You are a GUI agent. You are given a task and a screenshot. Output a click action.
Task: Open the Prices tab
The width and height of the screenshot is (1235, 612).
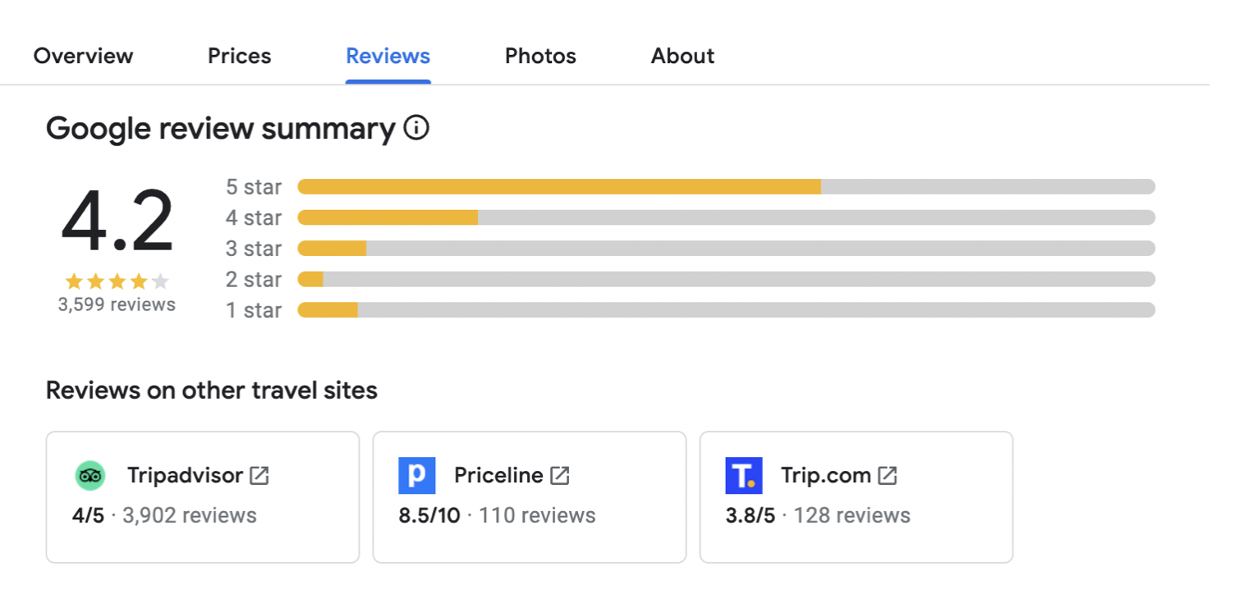[239, 56]
